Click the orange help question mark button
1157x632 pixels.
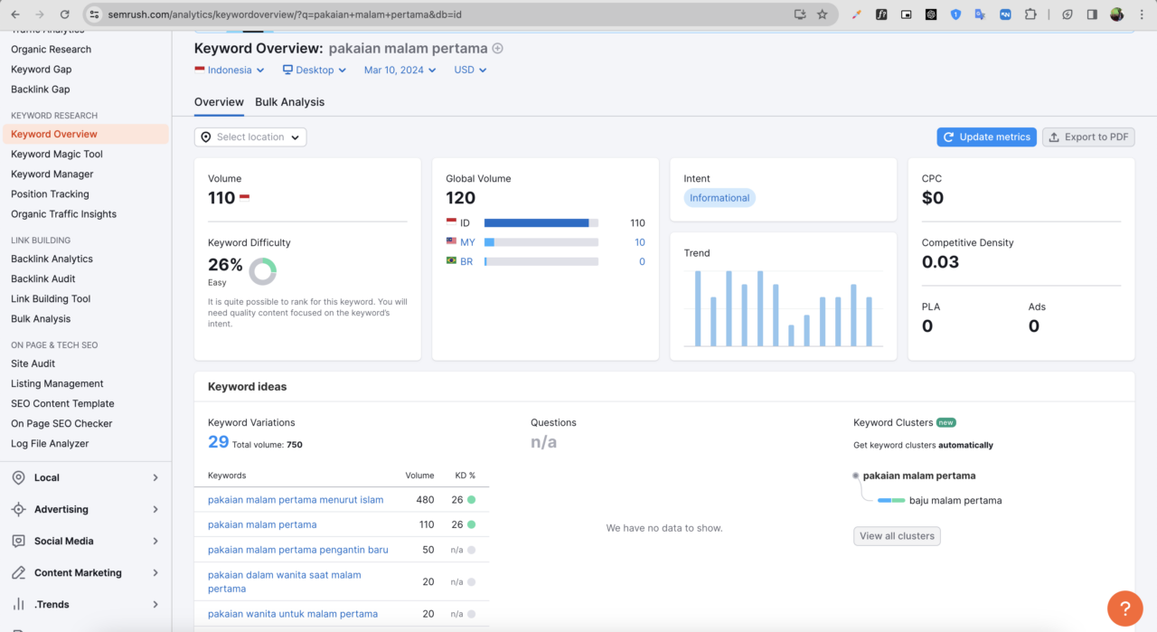[x=1124, y=608]
